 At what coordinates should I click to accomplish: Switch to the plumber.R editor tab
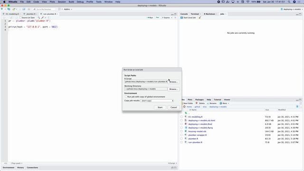pos(30,14)
